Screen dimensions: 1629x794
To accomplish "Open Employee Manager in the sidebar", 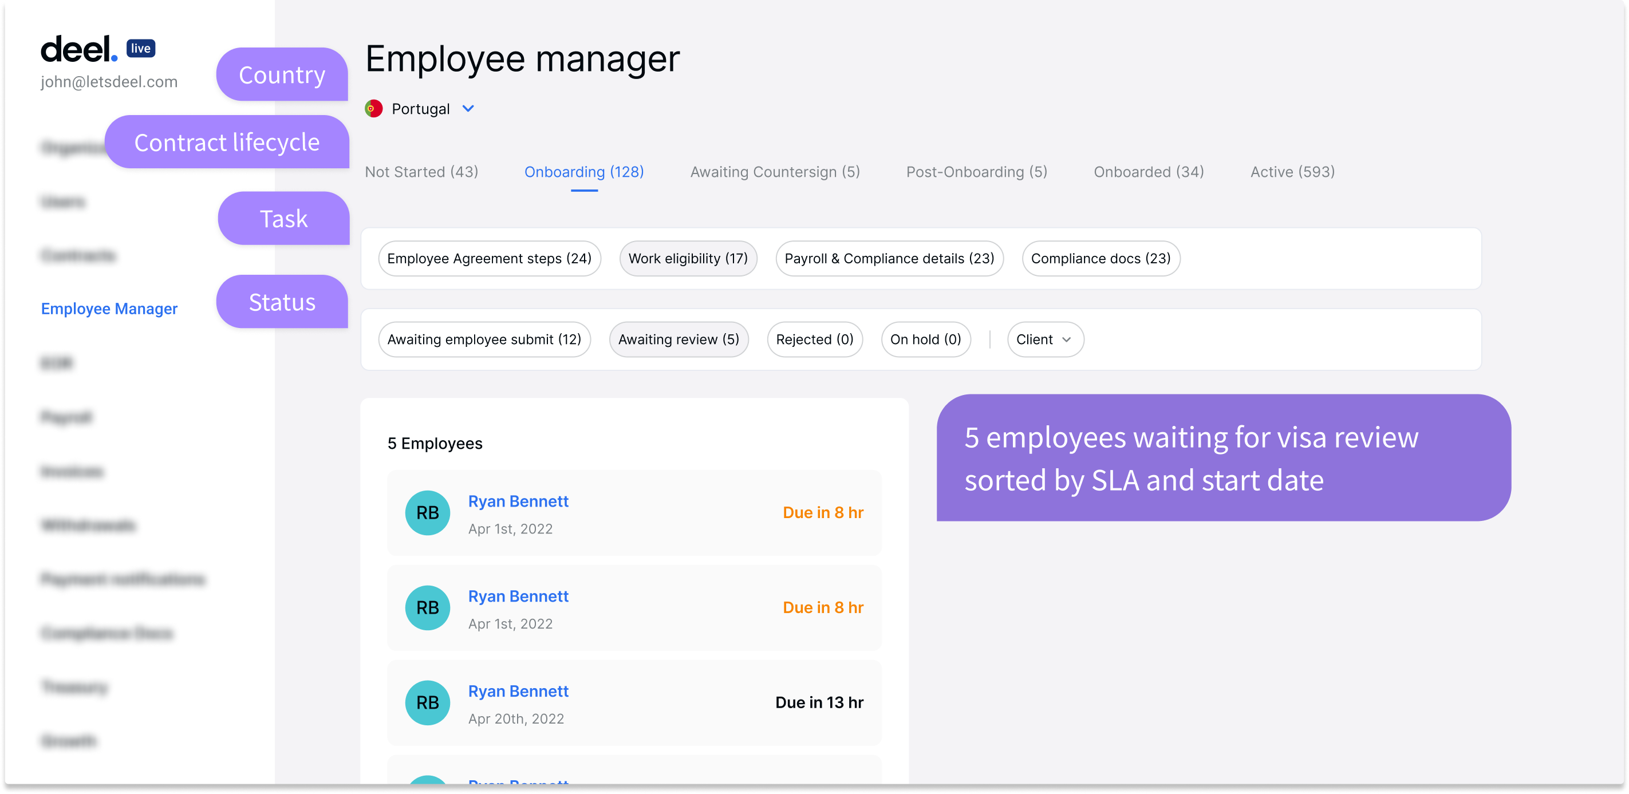I will pos(109,309).
